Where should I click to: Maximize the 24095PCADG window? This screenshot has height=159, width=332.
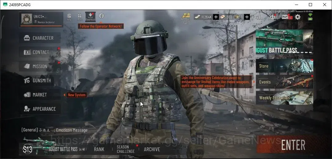coord(310,5)
